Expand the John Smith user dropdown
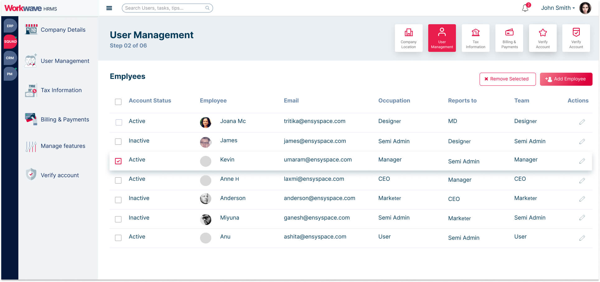The width and height of the screenshot is (600, 282). coord(558,8)
